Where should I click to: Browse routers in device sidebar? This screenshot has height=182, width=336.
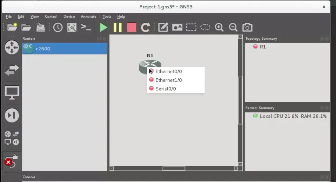click(x=12, y=47)
